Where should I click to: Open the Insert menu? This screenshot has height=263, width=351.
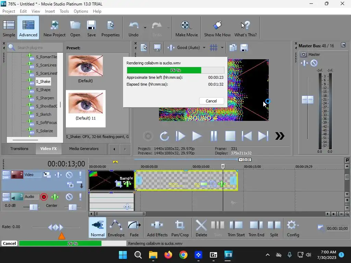click(x=50, y=11)
